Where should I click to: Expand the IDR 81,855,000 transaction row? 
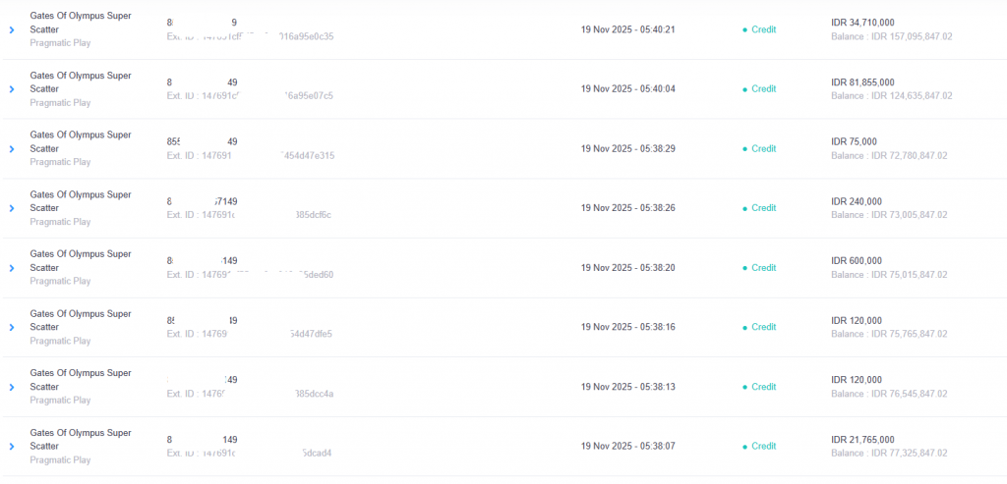(12, 89)
